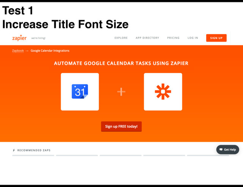The height and width of the screenshot is (187, 243).
Task: Click the Google Calendar Integrations breadcrumb
Action: point(50,51)
